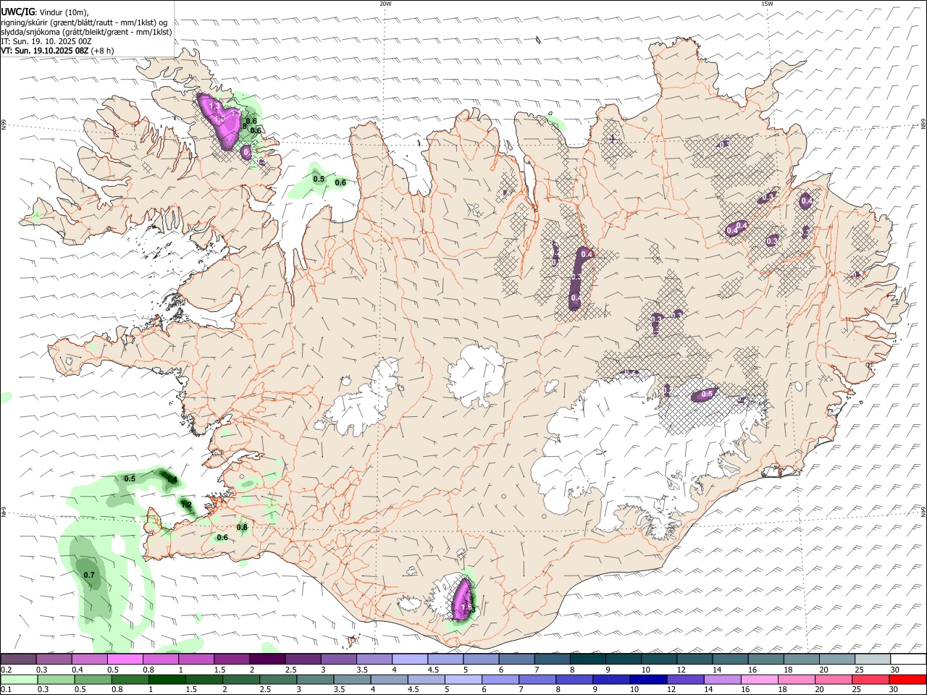Click the bright pink top-row legend swatch between 0.5 and 0.8
The image size is (927, 695).
click(x=125, y=660)
